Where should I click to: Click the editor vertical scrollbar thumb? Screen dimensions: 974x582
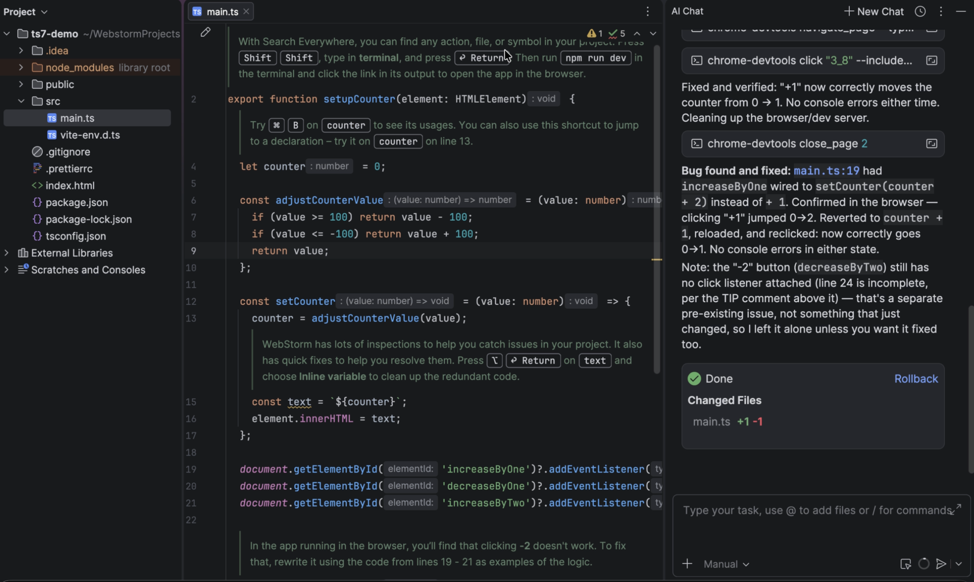(657, 210)
